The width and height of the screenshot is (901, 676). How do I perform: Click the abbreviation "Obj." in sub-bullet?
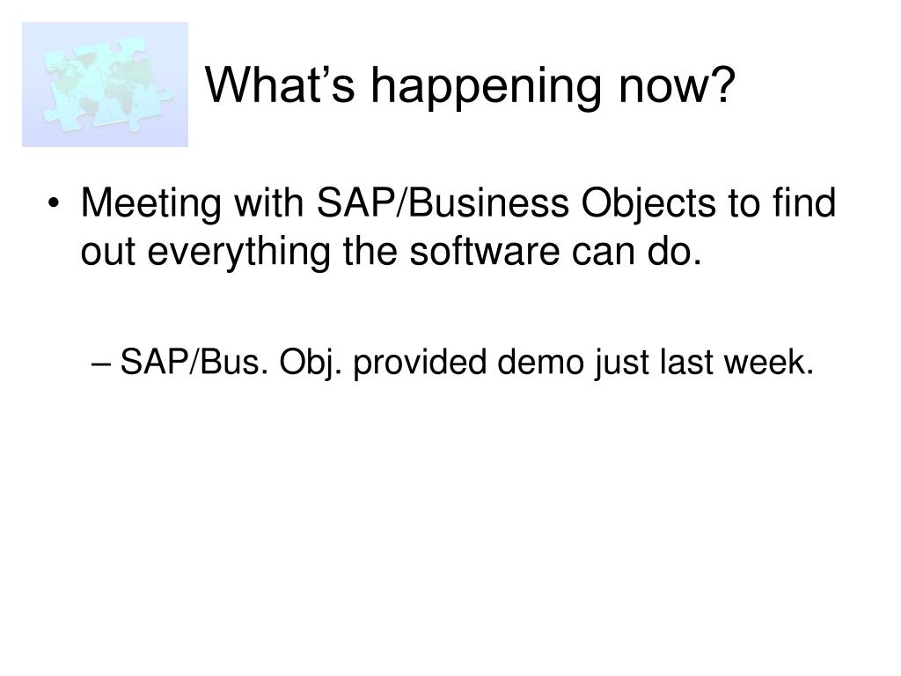pos(311,364)
